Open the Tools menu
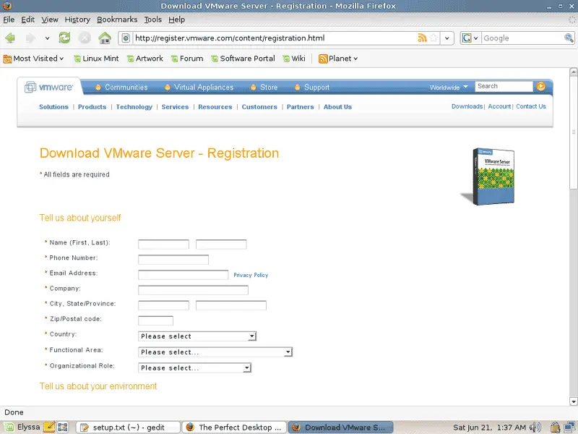 [153, 20]
